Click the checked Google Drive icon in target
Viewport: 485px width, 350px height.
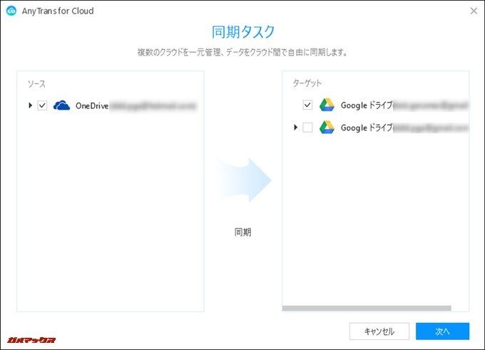pos(327,105)
